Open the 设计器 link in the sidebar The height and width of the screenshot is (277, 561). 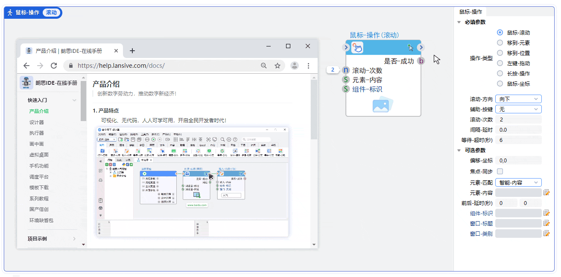pos(36,122)
